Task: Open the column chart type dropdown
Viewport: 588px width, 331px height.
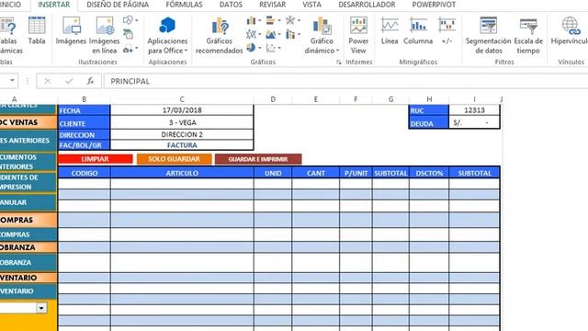Action: coord(254,20)
